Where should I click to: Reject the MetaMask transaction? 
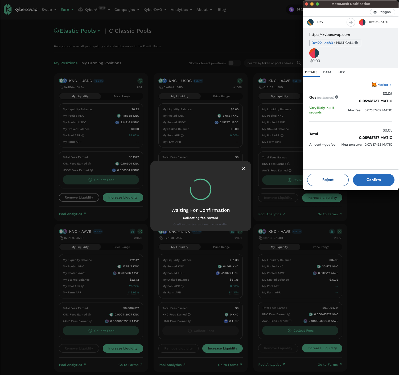tap(328, 180)
